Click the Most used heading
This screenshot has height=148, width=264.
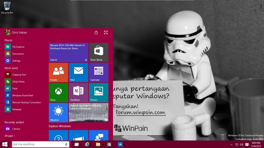point(11,68)
